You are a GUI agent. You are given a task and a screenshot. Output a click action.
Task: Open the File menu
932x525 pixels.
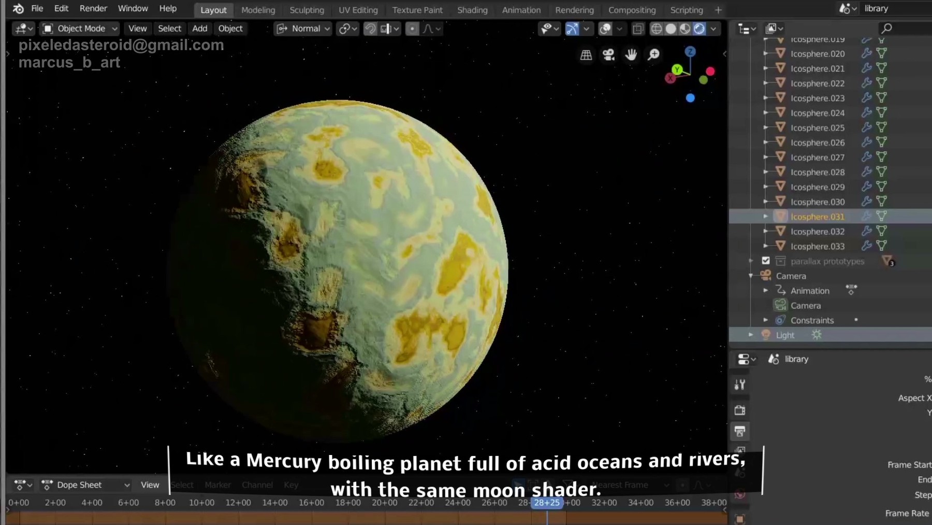point(37,9)
